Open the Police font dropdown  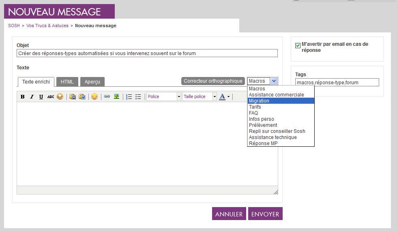[x=164, y=97]
